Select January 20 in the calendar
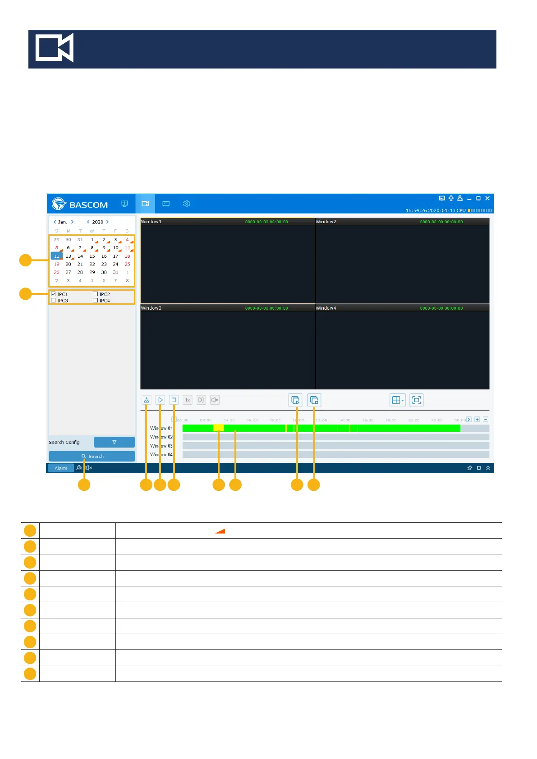The height and width of the screenshot is (759, 537). point(69,264)
